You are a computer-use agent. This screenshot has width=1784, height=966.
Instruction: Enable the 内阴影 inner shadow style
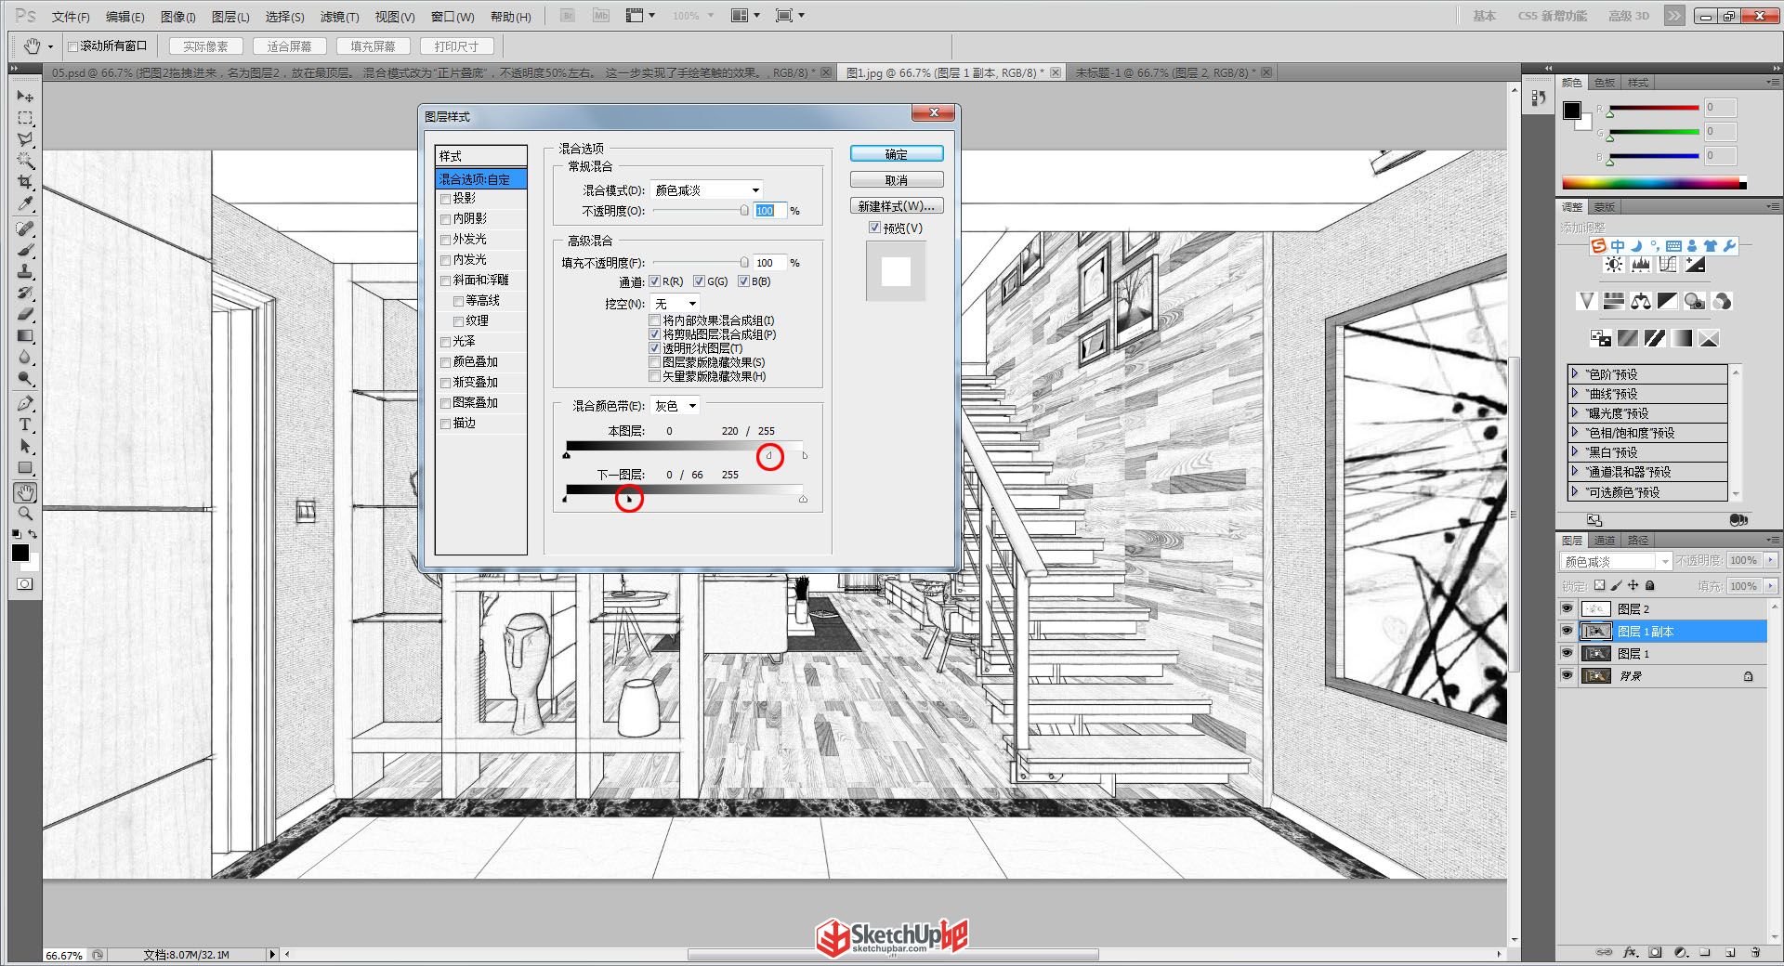pos(446,219)
